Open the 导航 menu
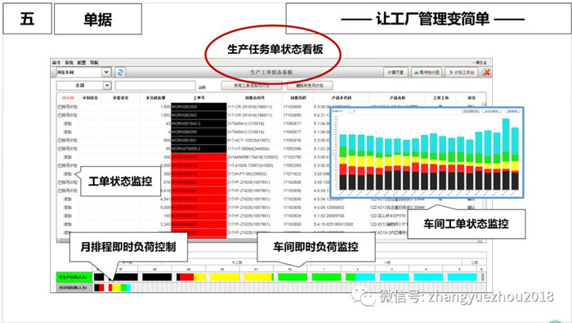Image resolution: width=572 pixels, height=323 pixels. tap(94, 62)
